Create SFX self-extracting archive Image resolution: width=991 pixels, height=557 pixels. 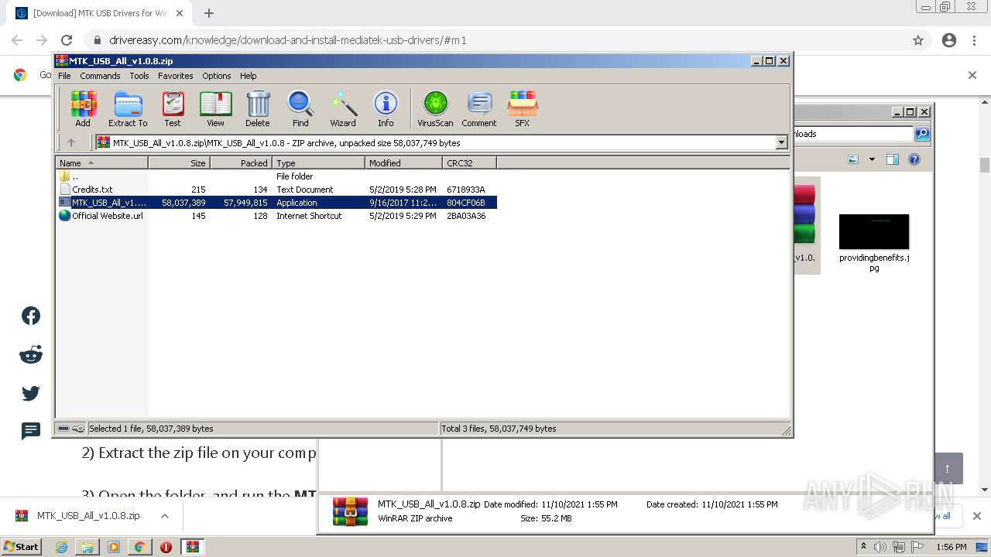pos(523,109)
